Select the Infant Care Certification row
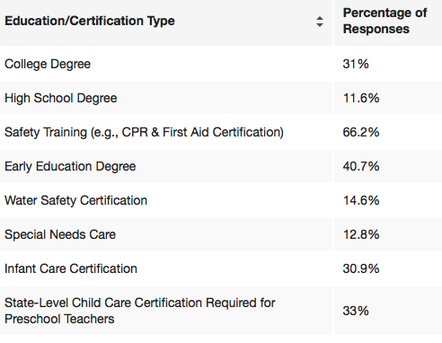 221,268
